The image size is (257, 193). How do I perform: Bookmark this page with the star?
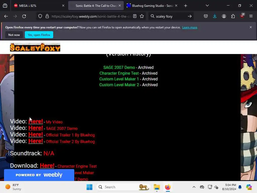(x=142, y=16)
